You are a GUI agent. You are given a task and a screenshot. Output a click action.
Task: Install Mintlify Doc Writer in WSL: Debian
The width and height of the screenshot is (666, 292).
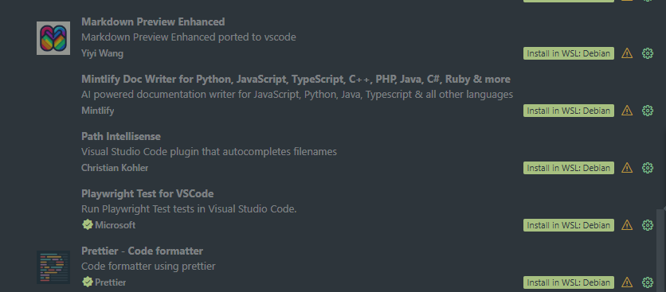point(569,111)
